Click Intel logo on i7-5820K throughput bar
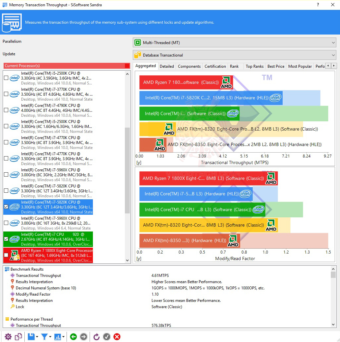 coord(275,98)
